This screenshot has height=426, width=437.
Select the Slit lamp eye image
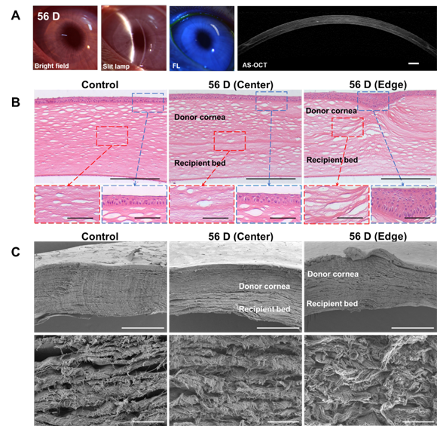coord(133,38)
